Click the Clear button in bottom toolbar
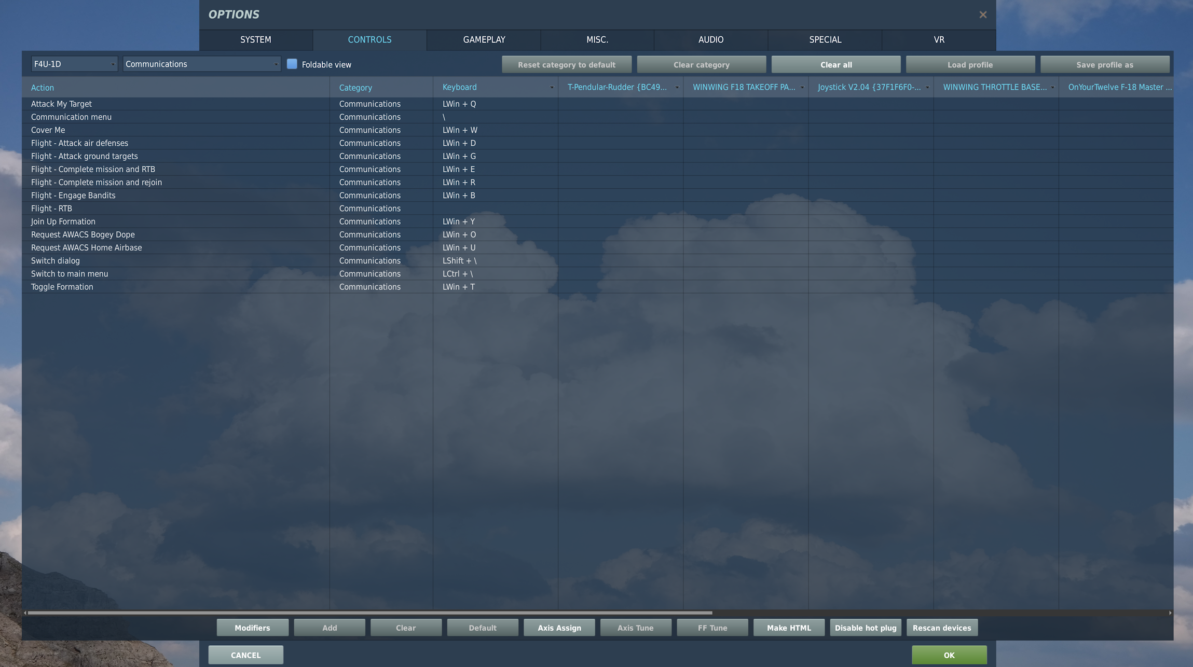1193x667 pixels. point(406,628)
